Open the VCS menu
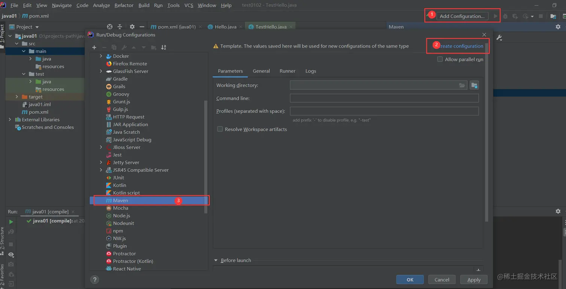 [189, 5]
